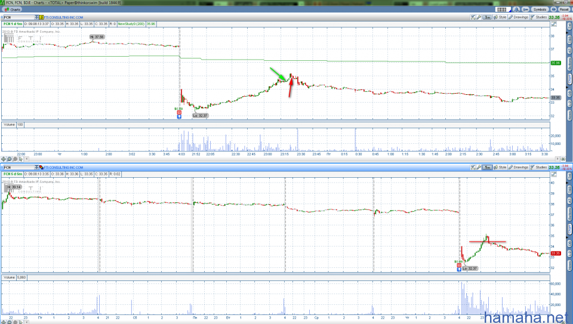Open the chart grid layout selector

coord(502,10)
